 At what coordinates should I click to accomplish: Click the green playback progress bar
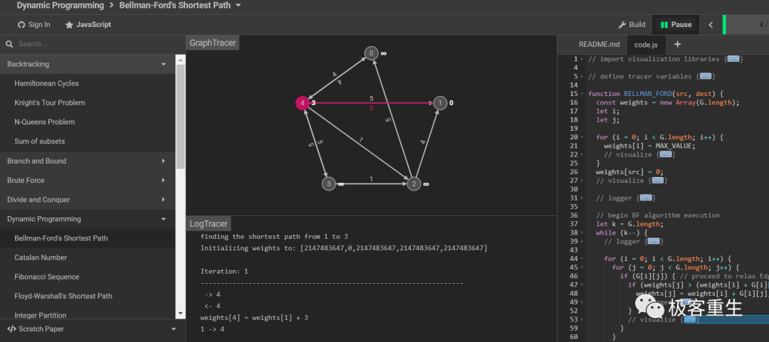pos(724,24)
